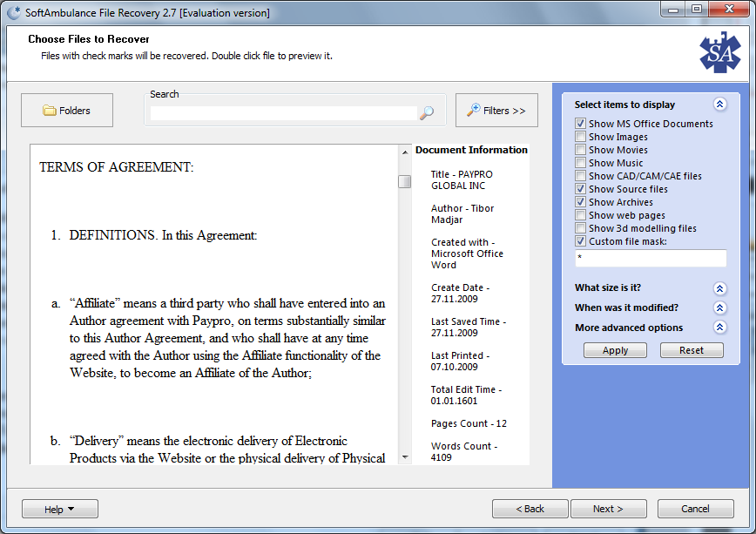
Task: Click the 'Choose Files to Recover' heading
Action: click(x=89, y=39)
